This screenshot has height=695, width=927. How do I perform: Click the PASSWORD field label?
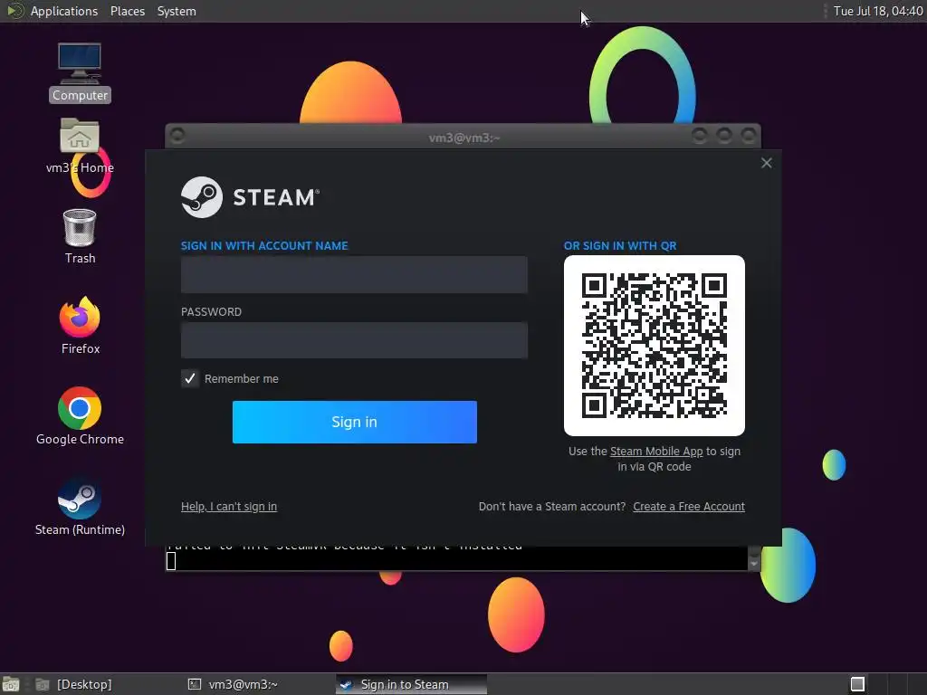(211, 311)
